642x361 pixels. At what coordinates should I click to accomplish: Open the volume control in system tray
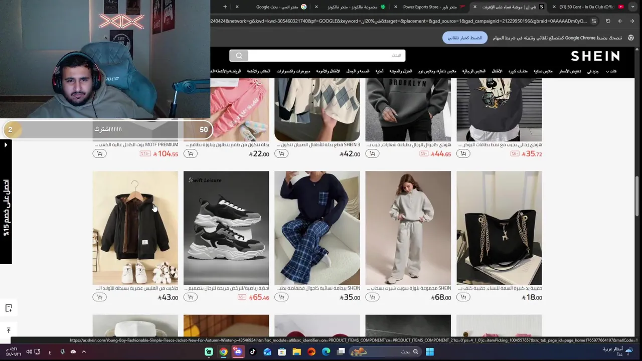point(29,352)
